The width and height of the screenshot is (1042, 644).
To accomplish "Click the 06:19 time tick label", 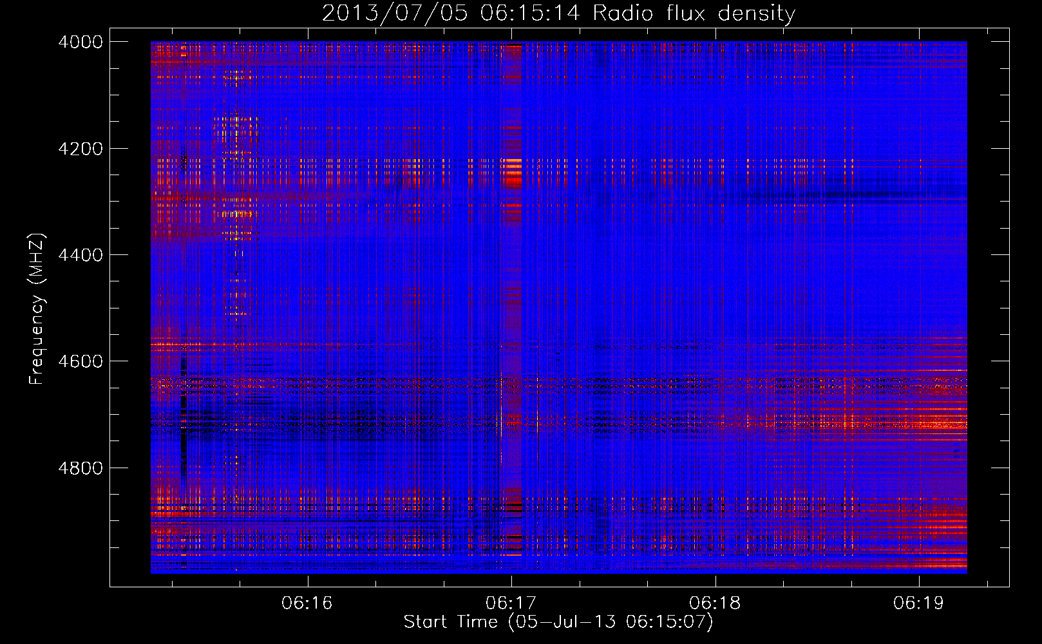I will tap(918, 603).
